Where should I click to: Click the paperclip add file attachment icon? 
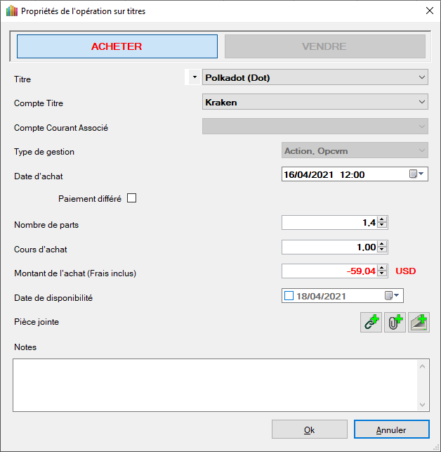[395, 323]
